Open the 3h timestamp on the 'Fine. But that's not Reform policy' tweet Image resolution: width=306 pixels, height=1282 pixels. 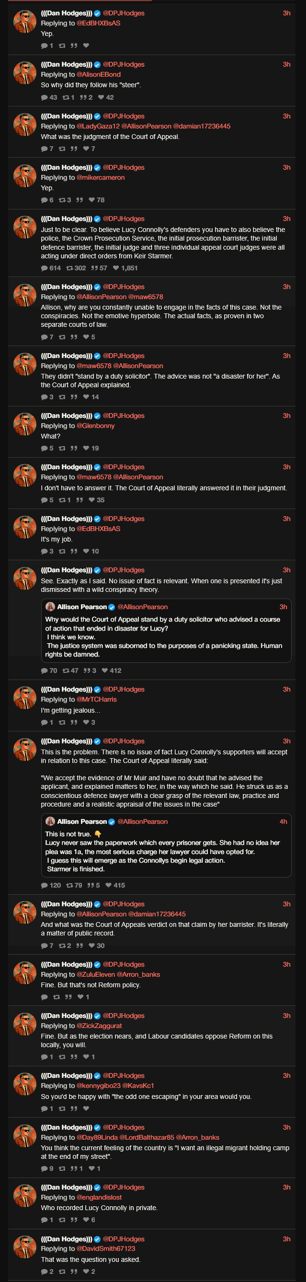point(286,964)
